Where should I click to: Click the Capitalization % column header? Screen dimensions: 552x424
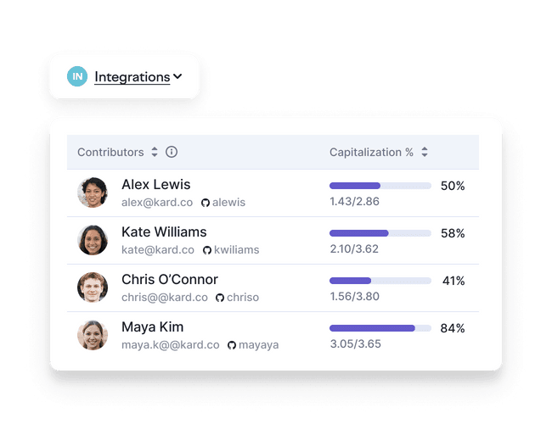pos(371,153)
